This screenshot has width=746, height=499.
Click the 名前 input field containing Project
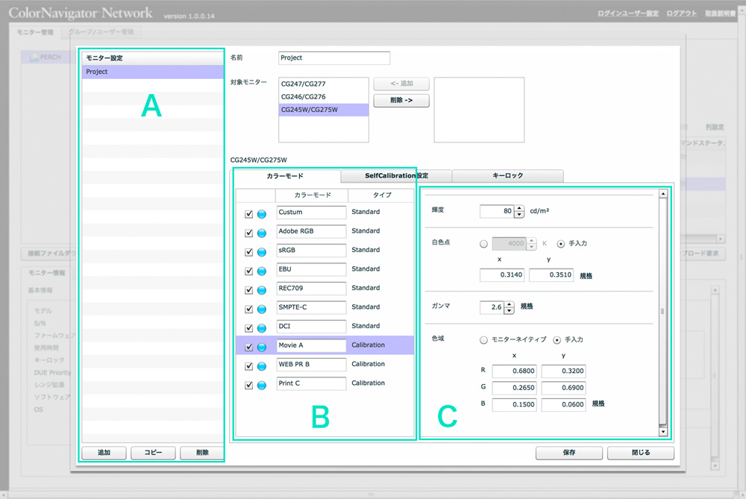point(334,58)
